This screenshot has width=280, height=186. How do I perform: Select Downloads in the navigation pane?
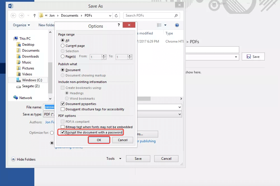(30, 56)
